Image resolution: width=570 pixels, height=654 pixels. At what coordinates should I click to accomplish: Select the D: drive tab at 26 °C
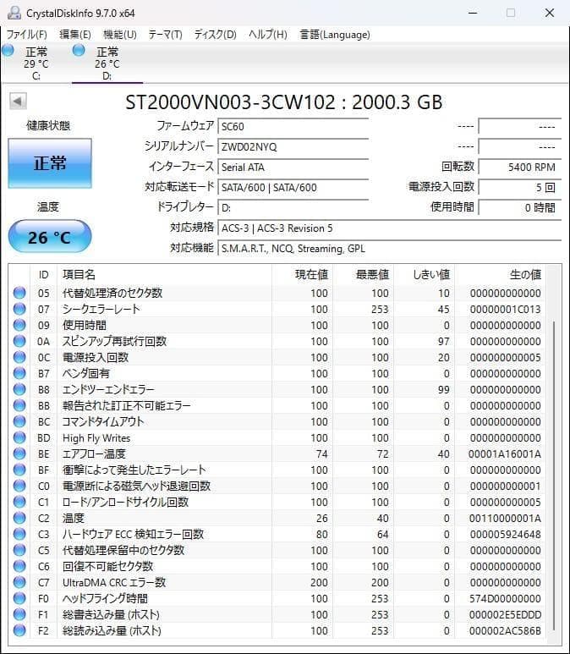(x=107, y=63)
